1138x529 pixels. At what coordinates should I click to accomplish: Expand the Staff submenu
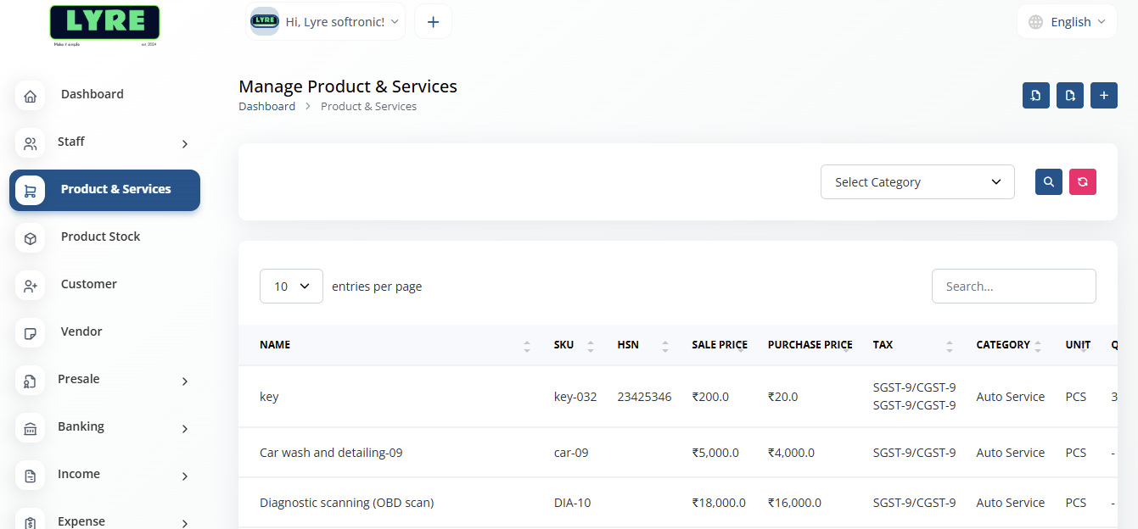point(184,144)
